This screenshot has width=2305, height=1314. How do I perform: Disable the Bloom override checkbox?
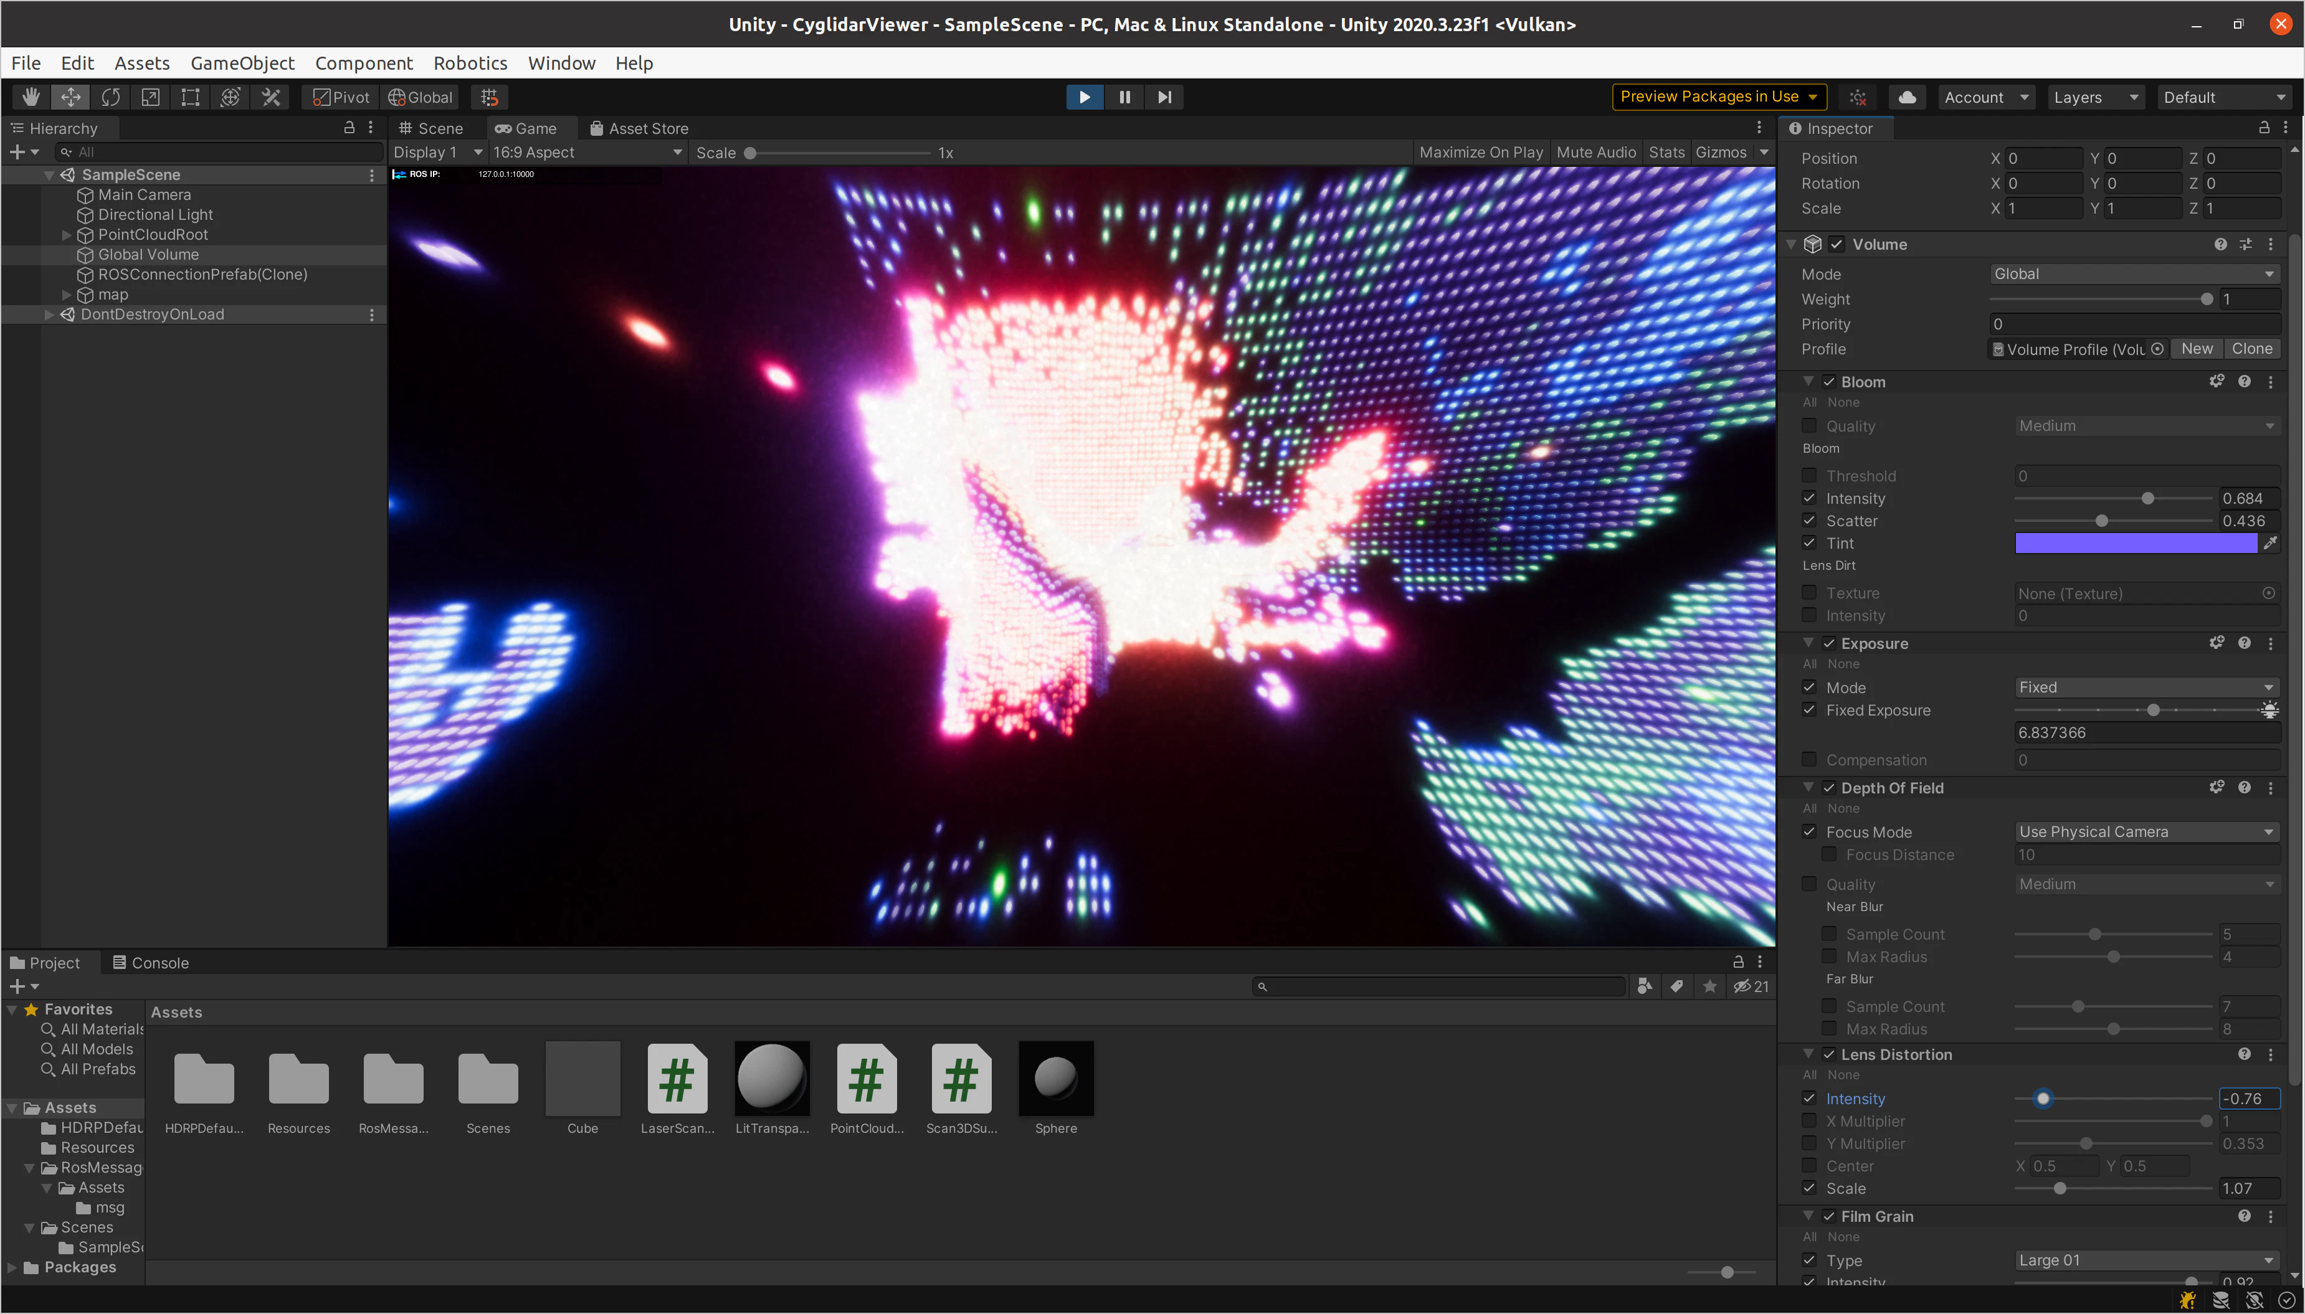1830,382
